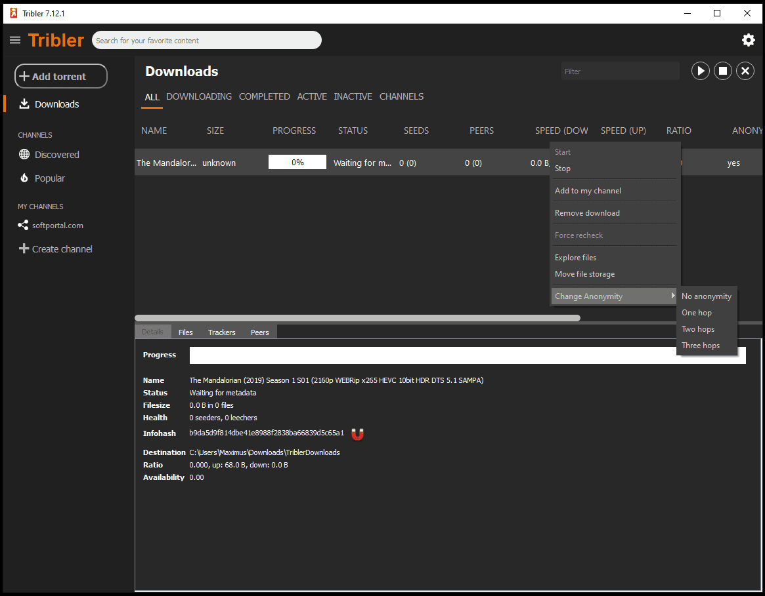Click the Create channel plus icon
The width and height of the screenshot is (765, 596).
(24, 248)
